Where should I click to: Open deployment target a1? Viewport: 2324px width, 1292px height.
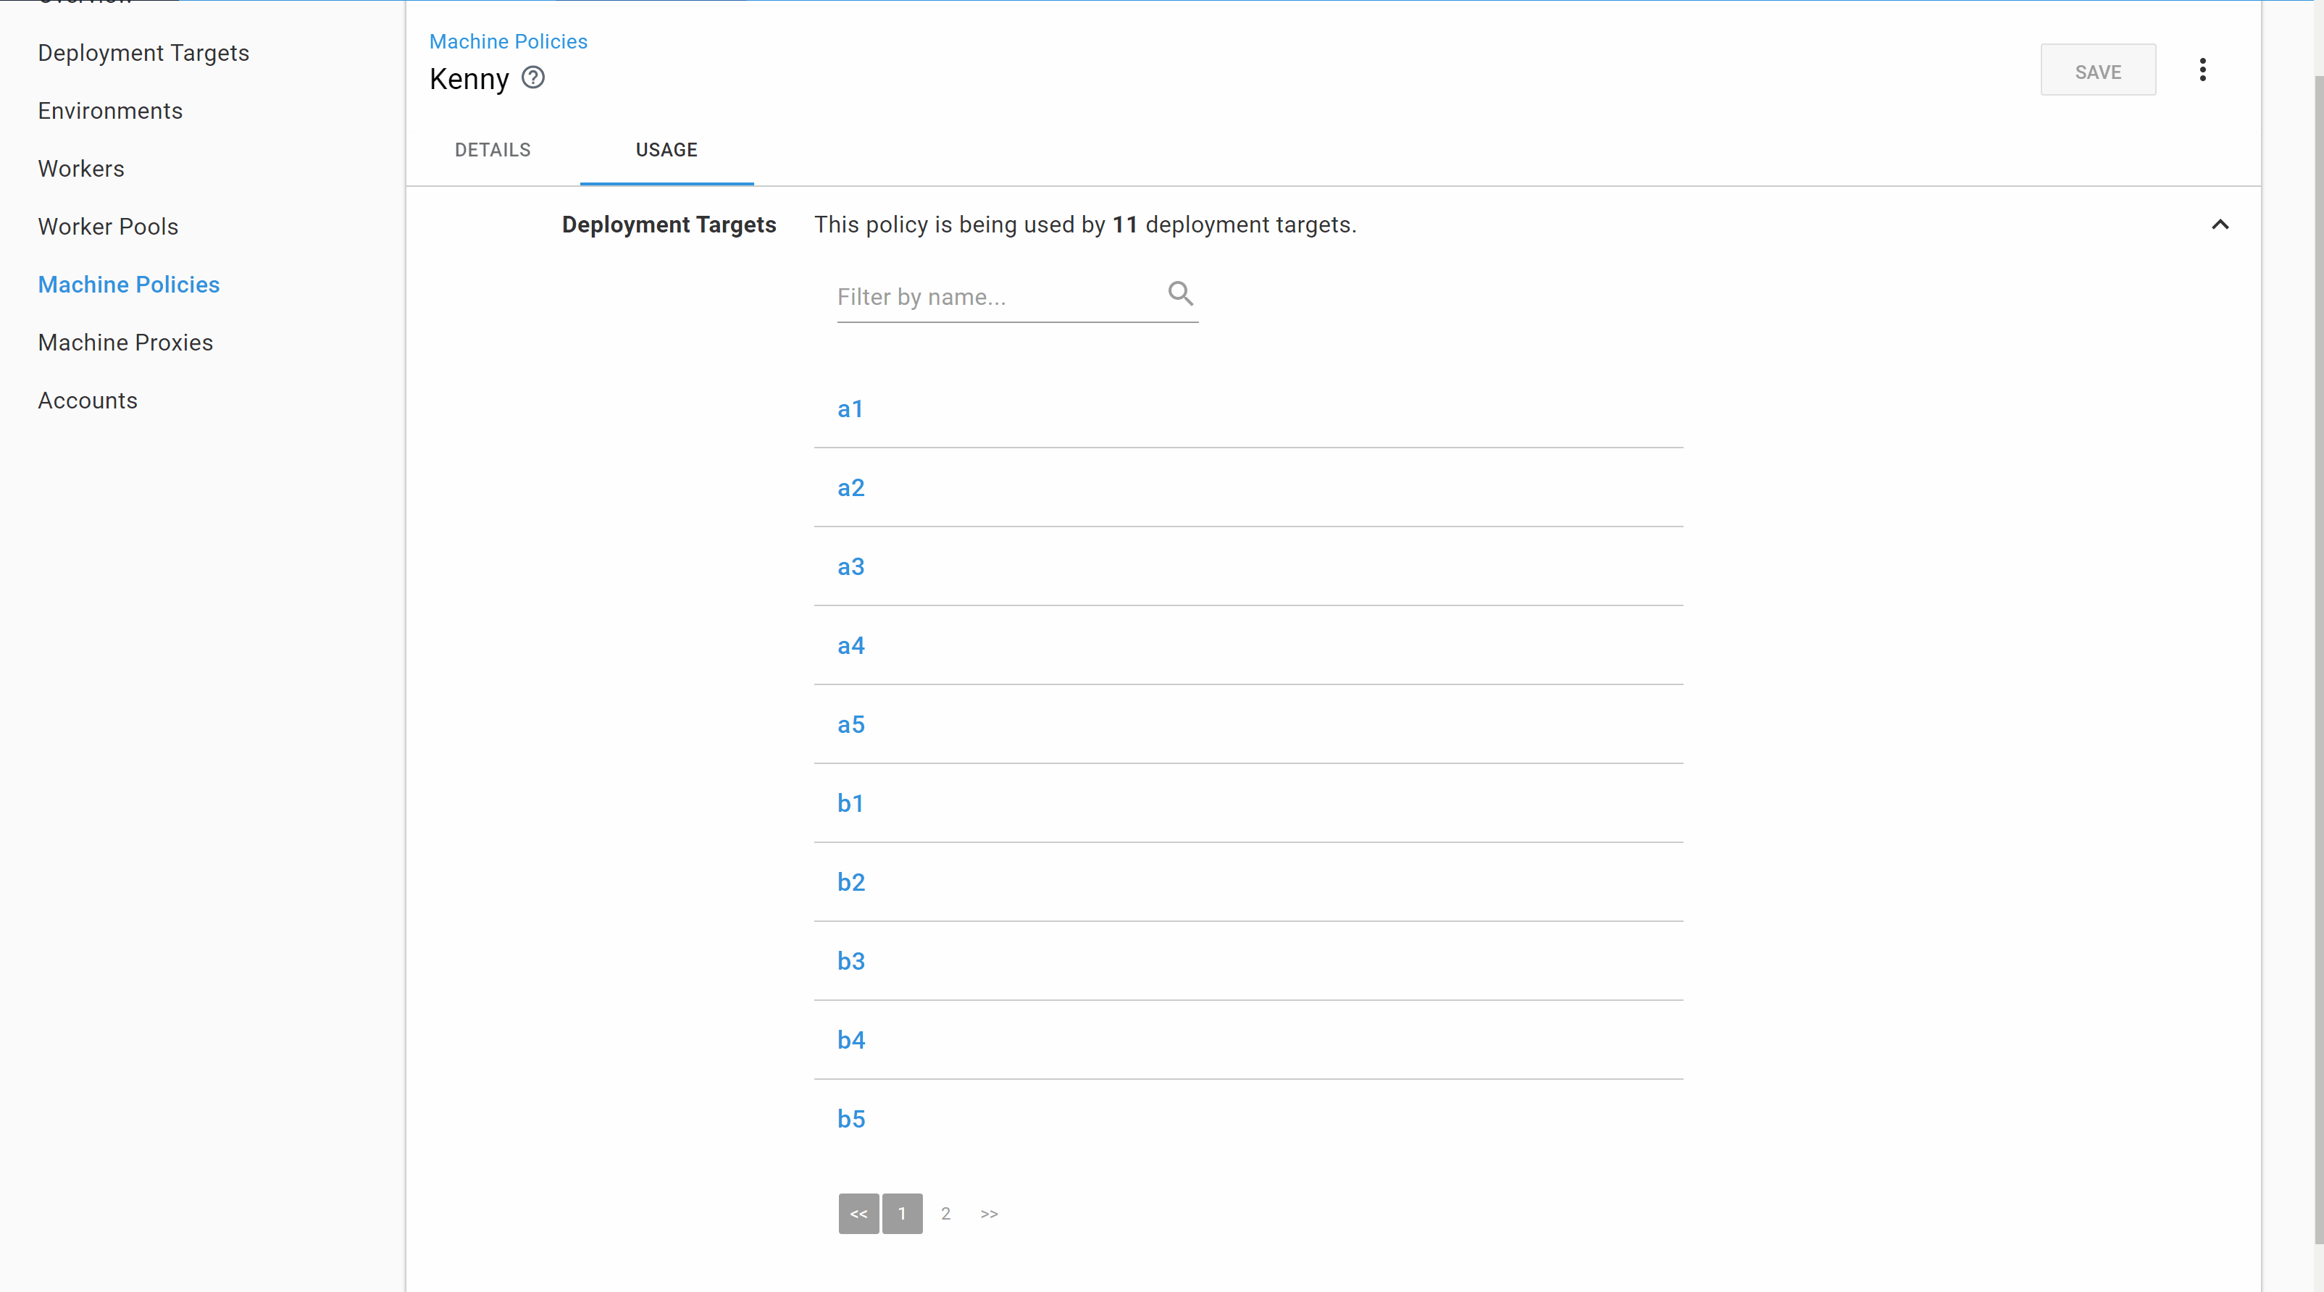[x=850, y=409]
